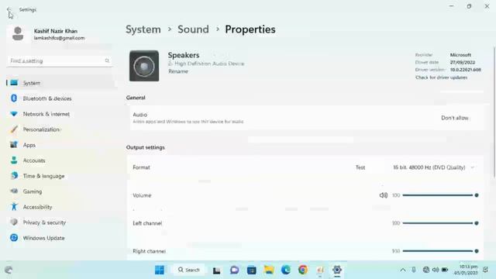Adjust the Volume slider

click(x=440, y=195)
